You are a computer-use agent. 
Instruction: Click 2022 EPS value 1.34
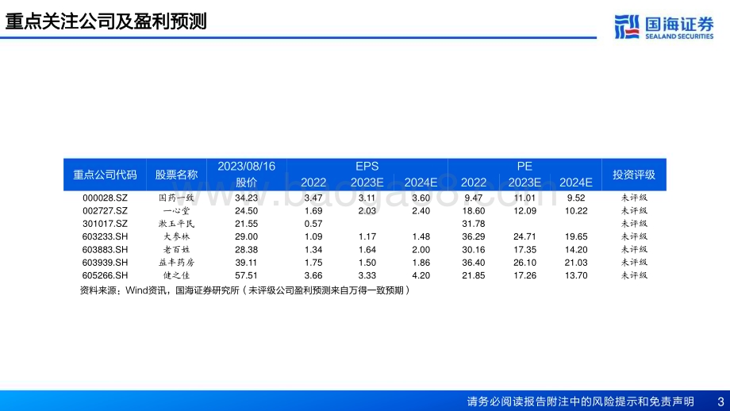tap(313, 249)
